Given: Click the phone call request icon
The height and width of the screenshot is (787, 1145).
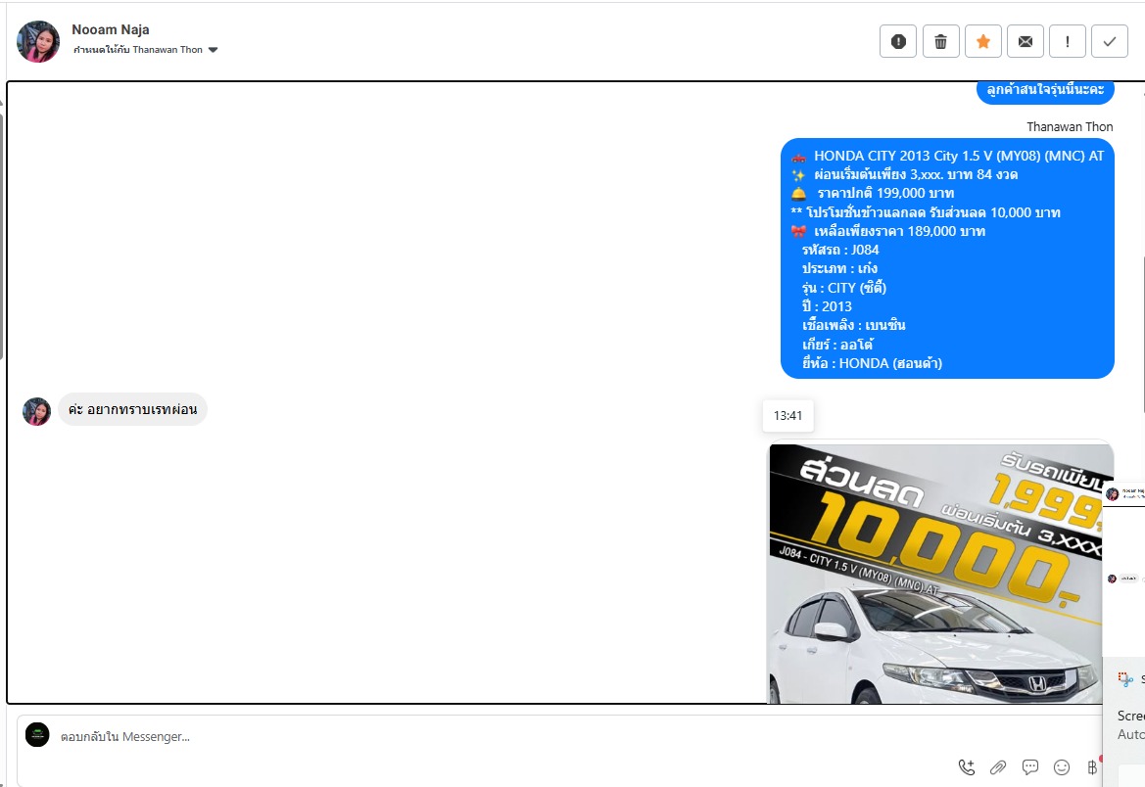Looking at the screenshot, I should (x=967, y=767).
